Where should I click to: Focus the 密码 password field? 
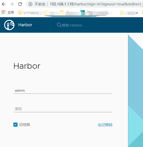(63, 109)
